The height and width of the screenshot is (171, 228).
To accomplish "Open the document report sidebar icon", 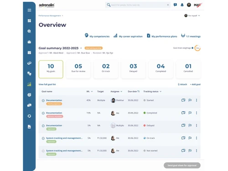I will (29, 127).
